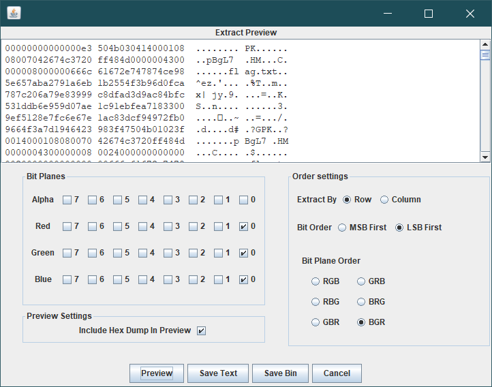Check the Red bit plane 1 box

click(218, 226)
